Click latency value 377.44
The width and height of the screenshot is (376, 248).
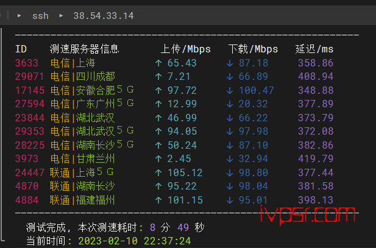[x=316, y=172]
